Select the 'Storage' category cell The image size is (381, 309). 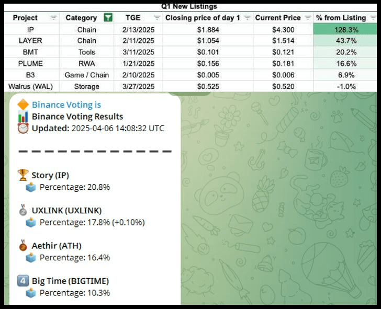click(x=87, y=86)
